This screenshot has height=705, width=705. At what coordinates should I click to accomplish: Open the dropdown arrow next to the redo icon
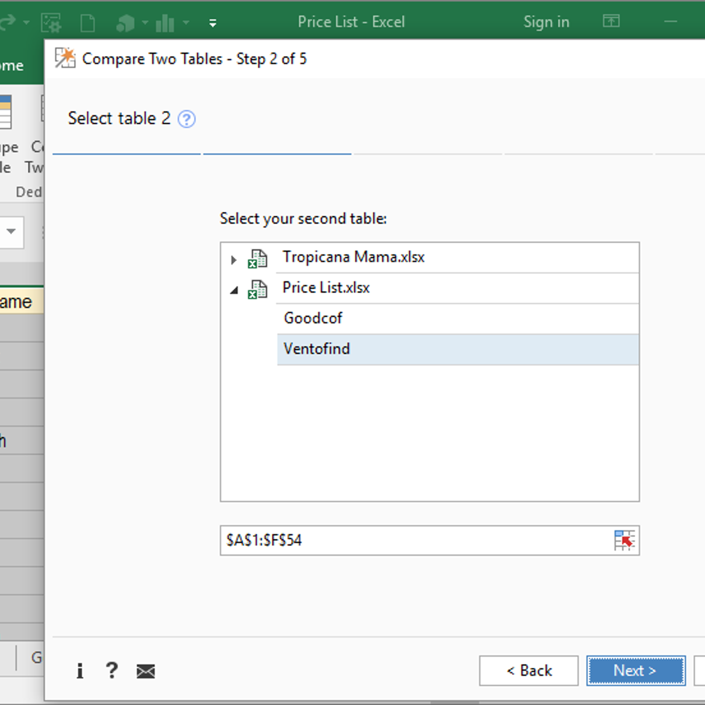[x=26, y=22]
